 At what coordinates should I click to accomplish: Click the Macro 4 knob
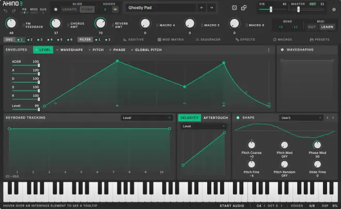145,23
